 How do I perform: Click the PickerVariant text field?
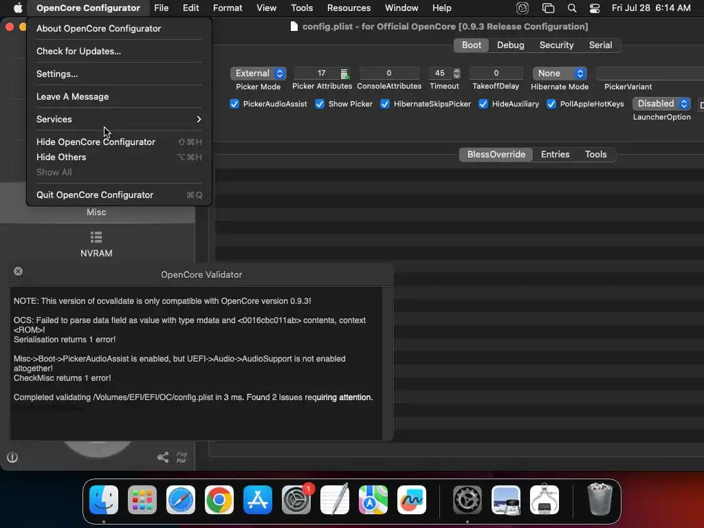click(x=650, y=73)
